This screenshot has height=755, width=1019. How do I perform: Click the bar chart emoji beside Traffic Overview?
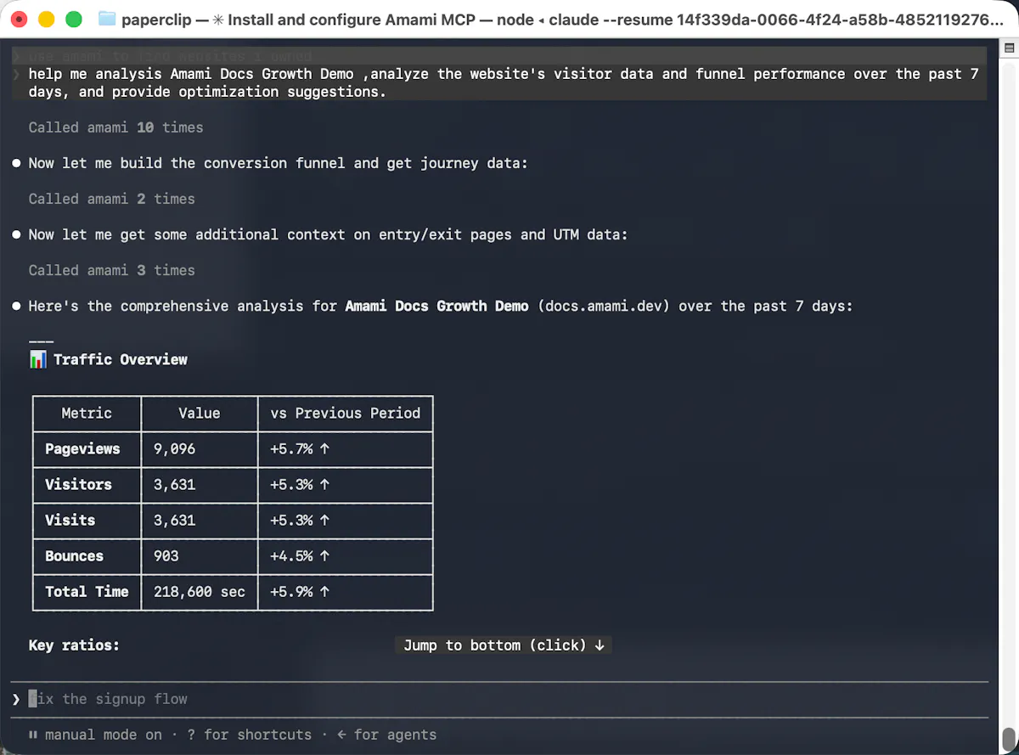point(37,359)
